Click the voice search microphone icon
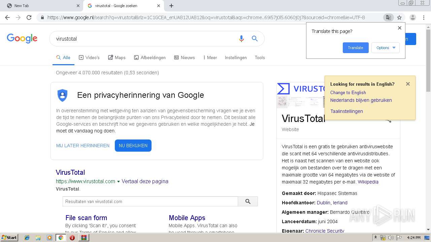The image size is (431, 242). [x=241, y=39]
